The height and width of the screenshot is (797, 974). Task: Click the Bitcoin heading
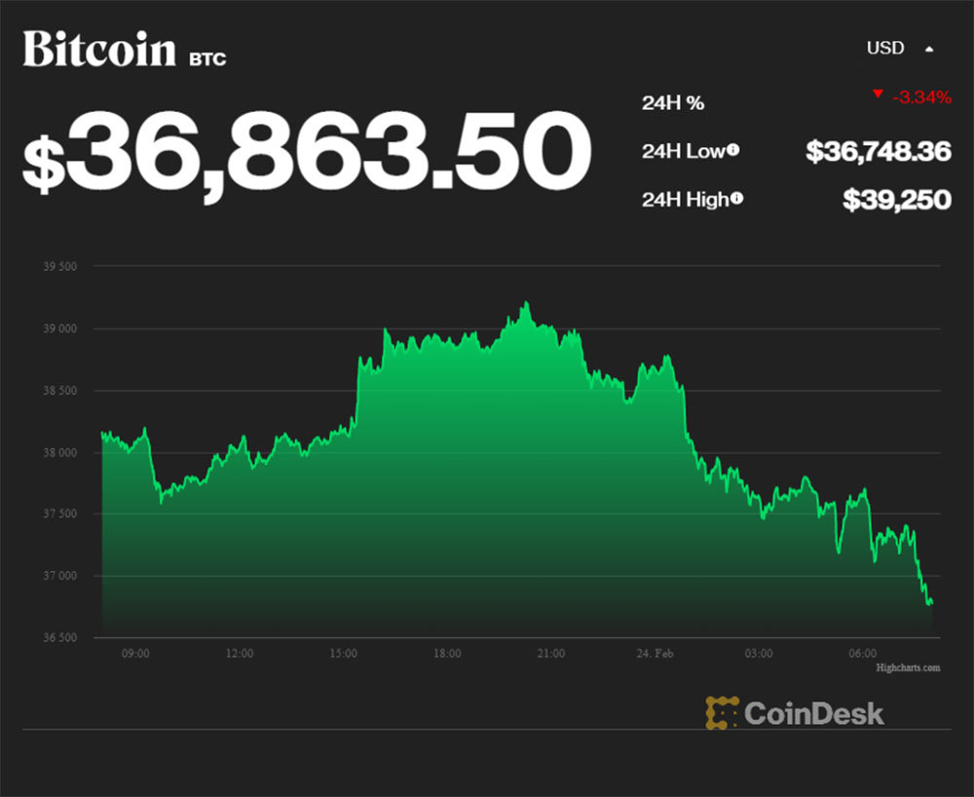coord(99,50)
